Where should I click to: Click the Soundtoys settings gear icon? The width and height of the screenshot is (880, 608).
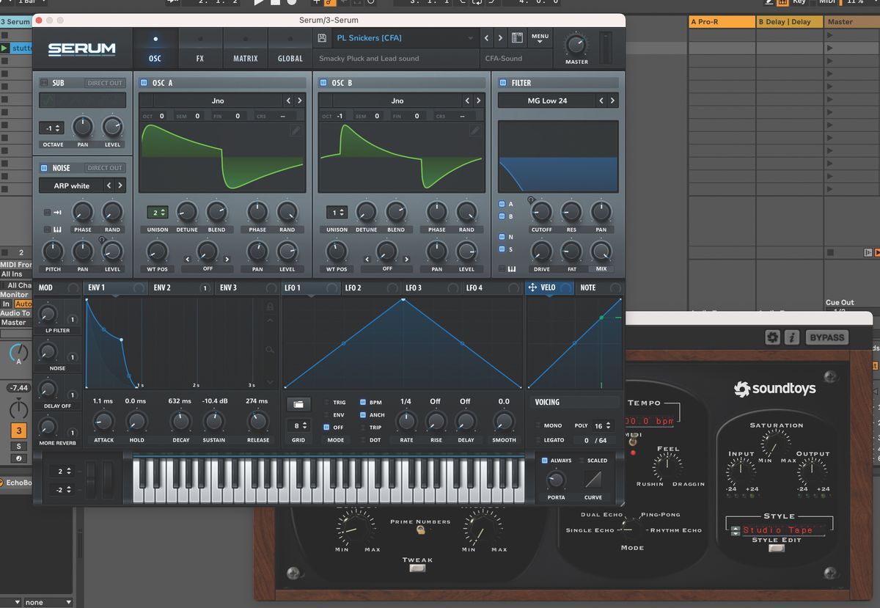[x=773, y=337]
